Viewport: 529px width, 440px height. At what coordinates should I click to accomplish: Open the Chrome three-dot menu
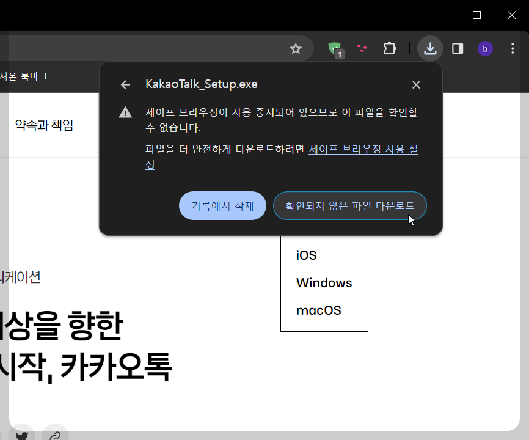[x=513, y=49]
